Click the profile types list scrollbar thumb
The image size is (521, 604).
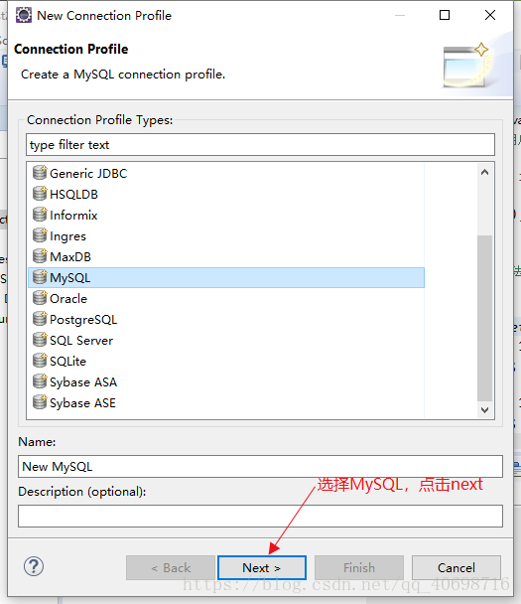pyautogui.click(x=485, y=318)
